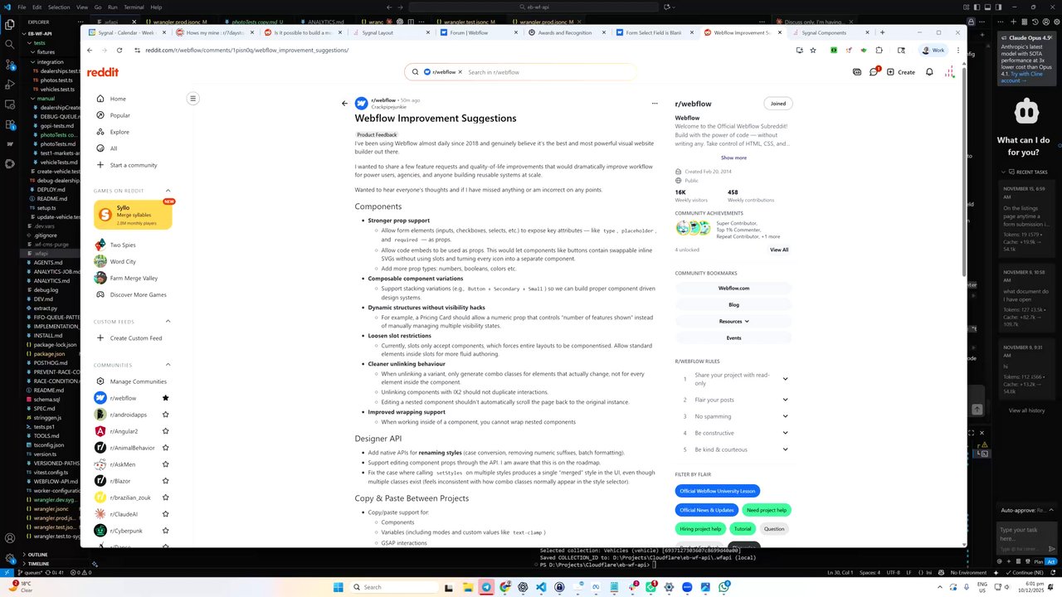Open Telegram from the taskbar

click(487, 586)
